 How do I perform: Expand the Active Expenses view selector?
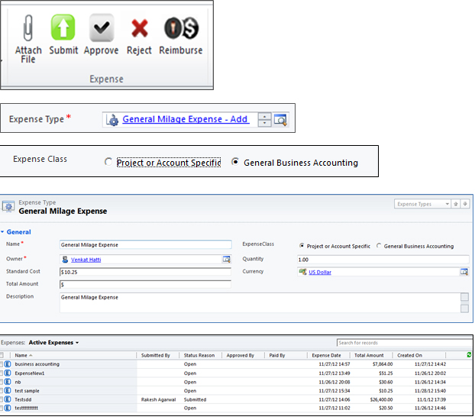(x=76, y=343)
